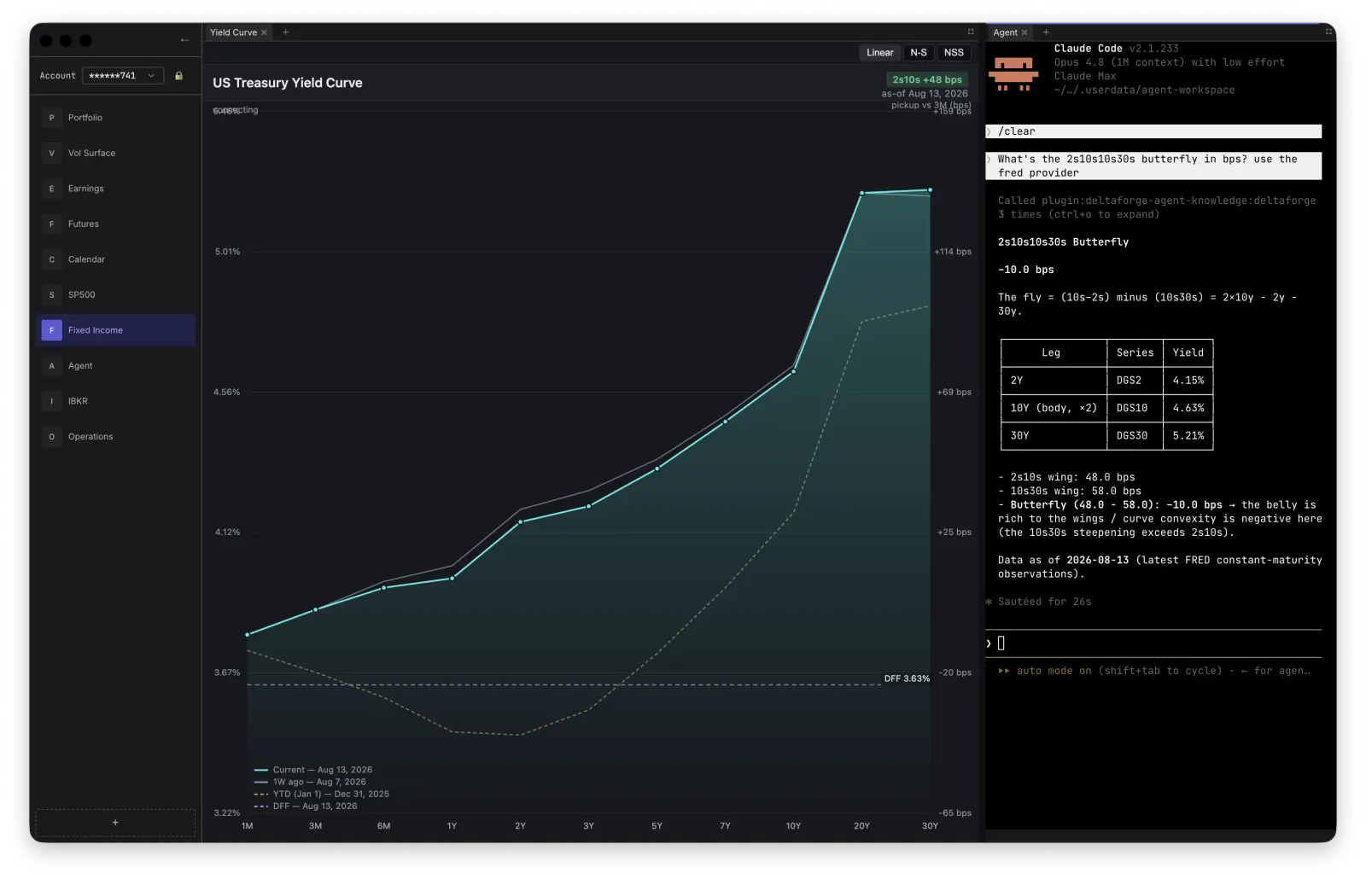1366x879 pixels.
Task: Add a sidebar item with the plus button
Action: tap(115, 823)
